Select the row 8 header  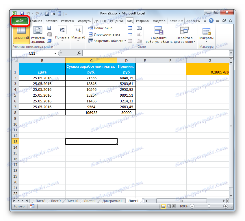pos(15,113)
